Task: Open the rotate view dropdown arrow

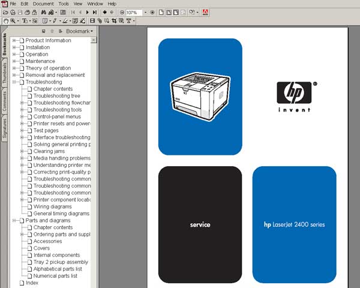Action: tap(197, 13)
